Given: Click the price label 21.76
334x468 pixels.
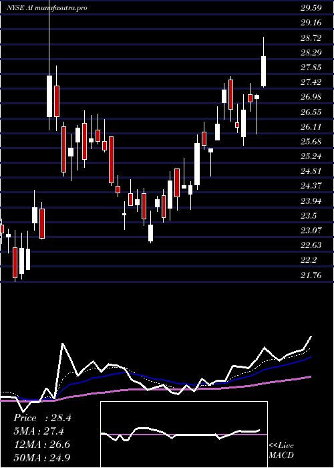Looking at the screenshot, I should pyautogui.click(x=311, y=275).
